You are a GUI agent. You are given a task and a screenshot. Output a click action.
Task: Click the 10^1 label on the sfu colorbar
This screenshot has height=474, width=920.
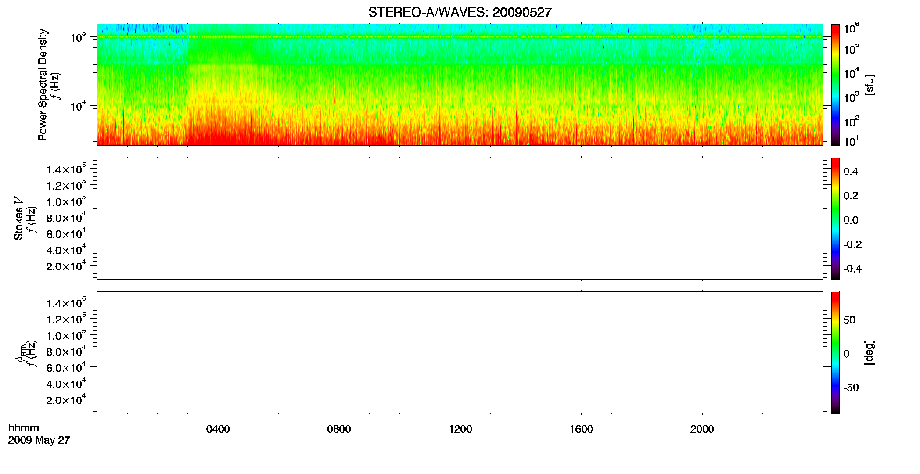point(851,141)
